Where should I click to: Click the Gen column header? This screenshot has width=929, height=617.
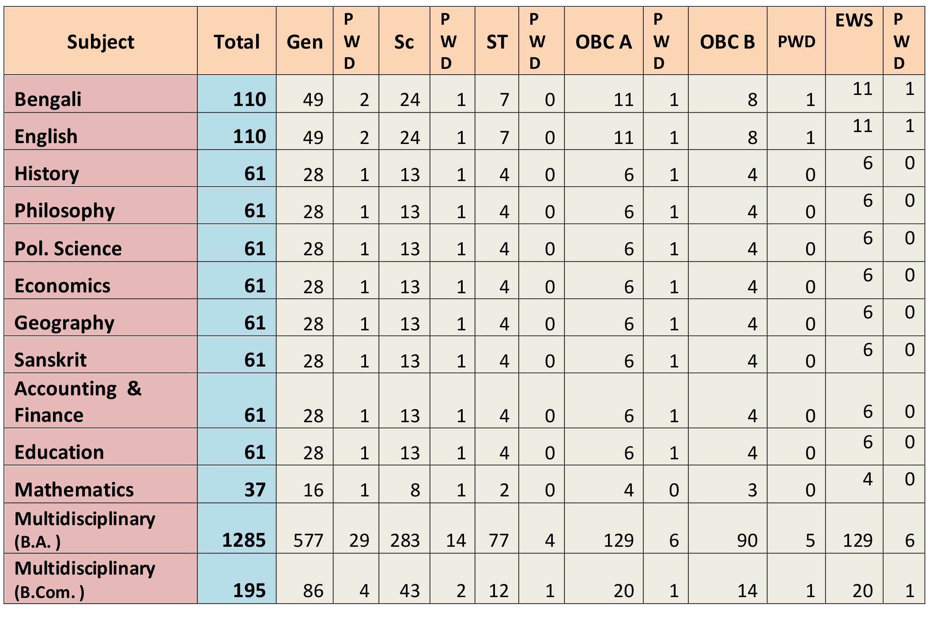pos(305,42)
